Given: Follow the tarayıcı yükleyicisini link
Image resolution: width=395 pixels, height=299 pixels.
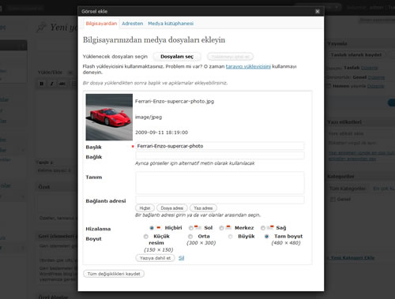Looking at the screenshot, I should pyautogui.click(x=248, y=66).
